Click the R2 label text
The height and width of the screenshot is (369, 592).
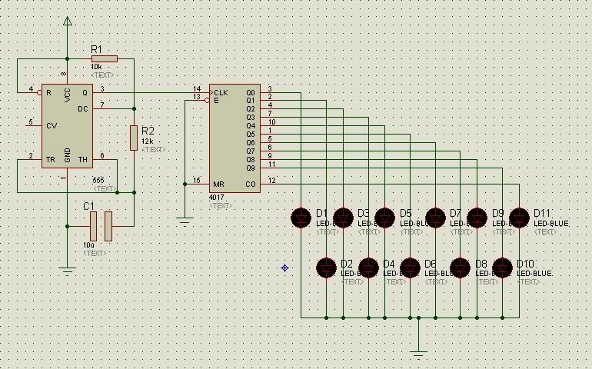pos(148,131)
